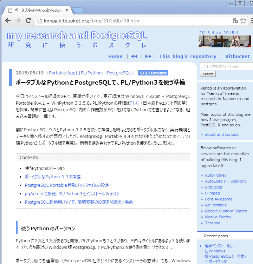Go to next post with fast-forward arrows
253x264 pixels.
click(x=148, y=57)
